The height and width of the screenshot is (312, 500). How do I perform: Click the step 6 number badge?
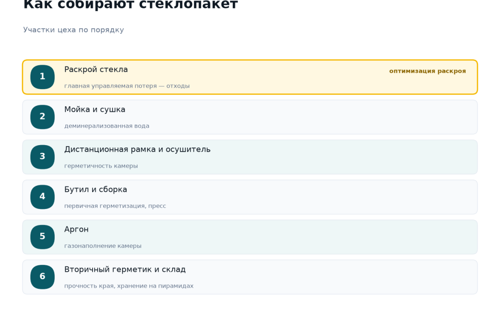43,277
